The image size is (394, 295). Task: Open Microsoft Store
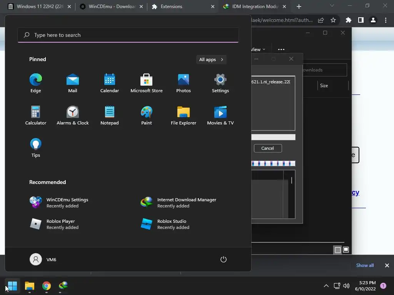click(x=147, y=83)
